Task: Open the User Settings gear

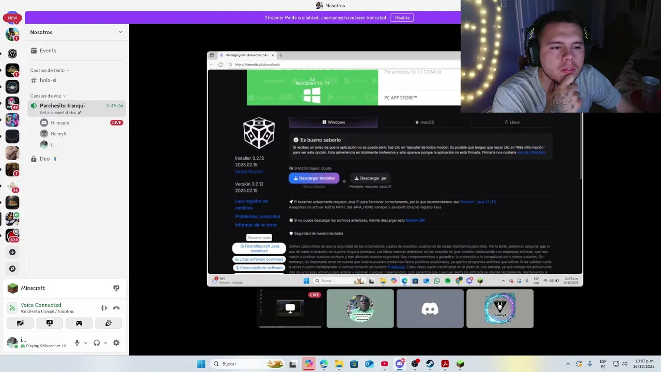Action: (116, 343)
